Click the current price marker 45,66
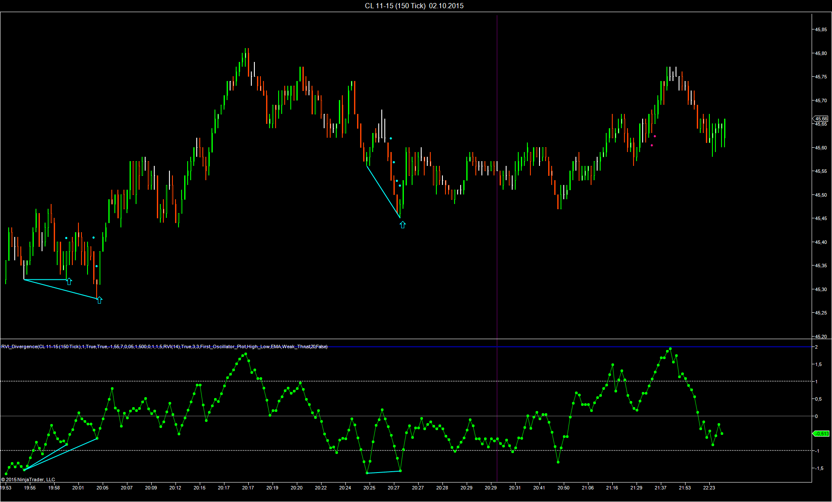 click(820, 119)
